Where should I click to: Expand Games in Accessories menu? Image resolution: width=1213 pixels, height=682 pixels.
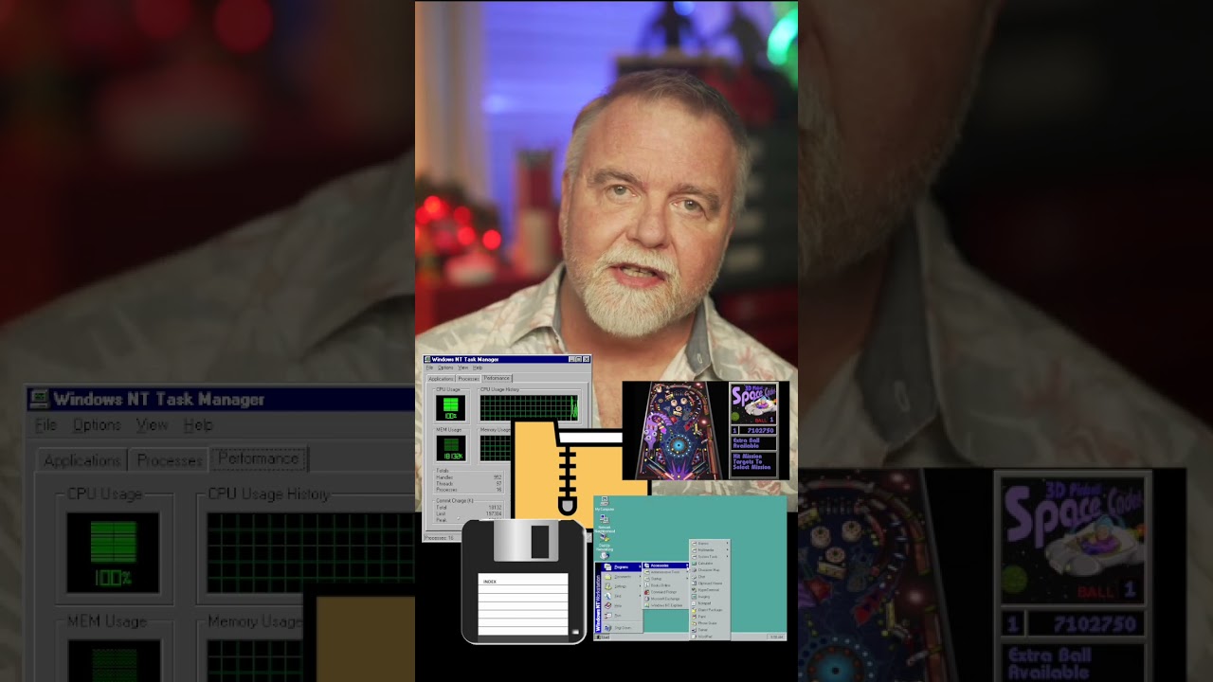pyautogui.click(x=710, y=544)
